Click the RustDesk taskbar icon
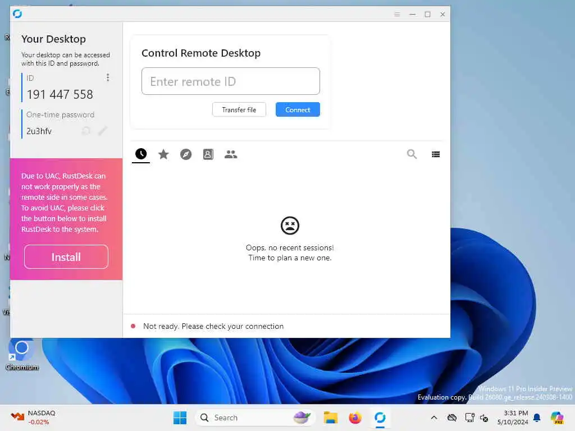 click(380, 418)
